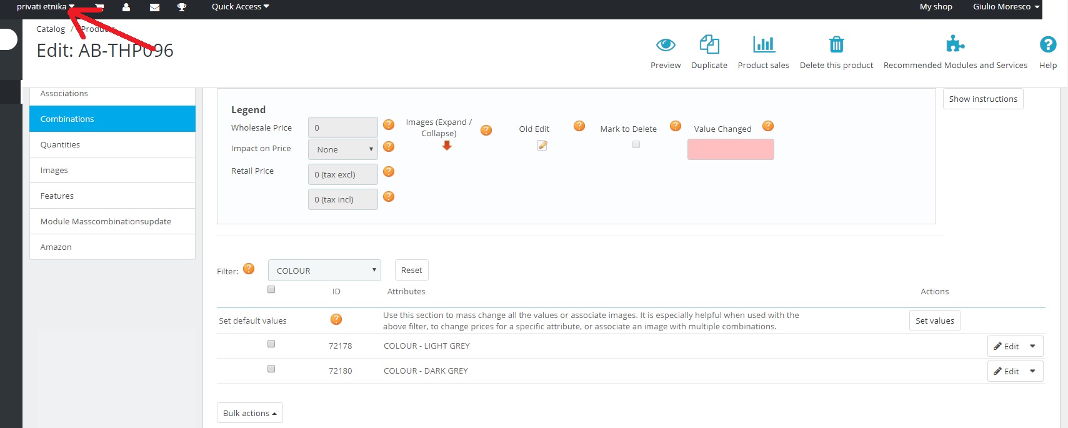
Task: Open the Images tab
Action: tap(112, 170)
